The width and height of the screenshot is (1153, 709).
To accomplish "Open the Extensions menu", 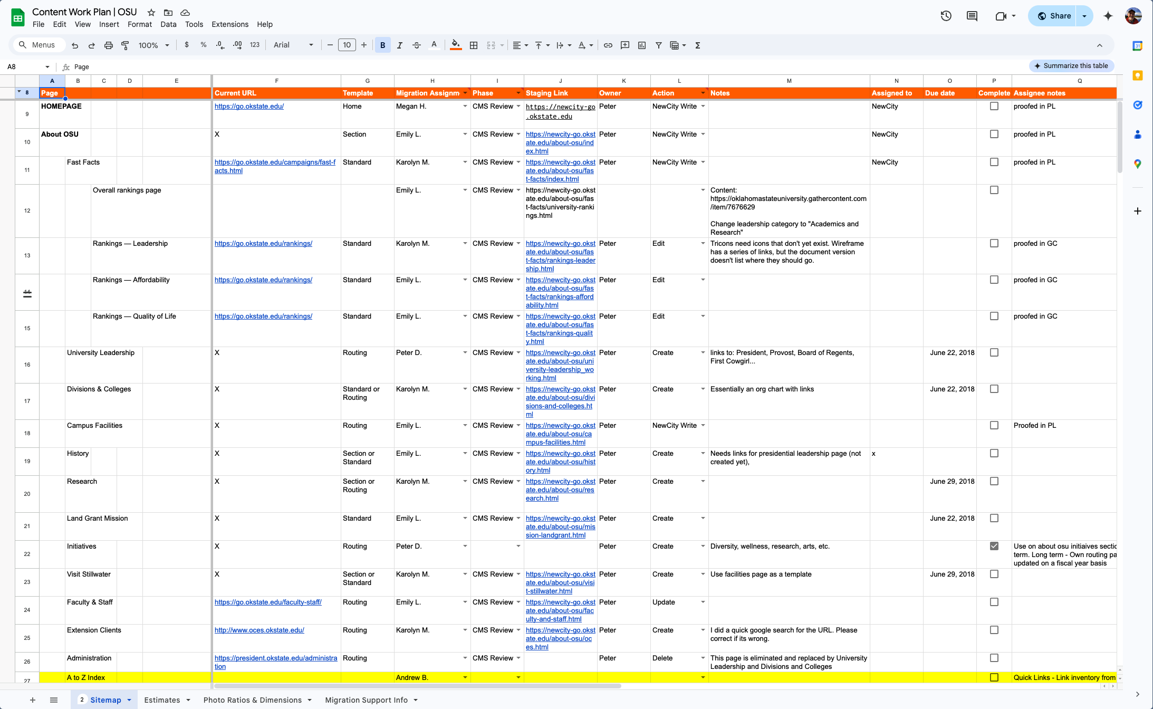I will coord(230,24).
